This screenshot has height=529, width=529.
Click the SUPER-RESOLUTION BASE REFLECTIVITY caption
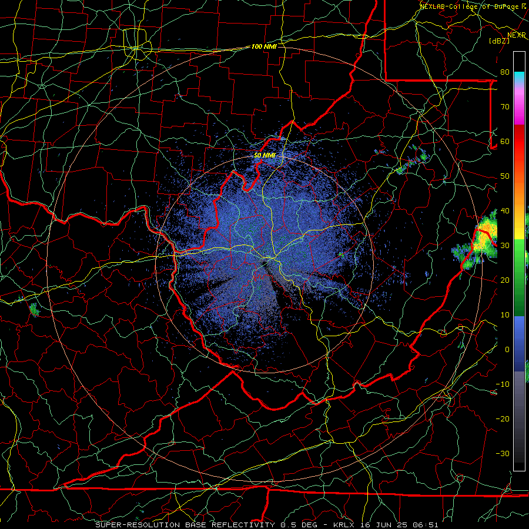pos(185,525)
